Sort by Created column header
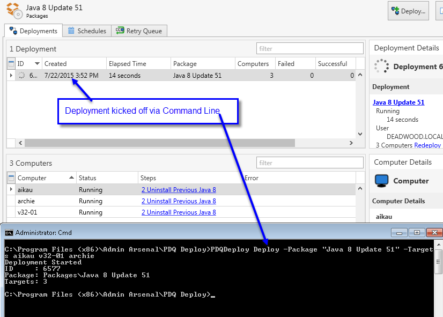The image size is (443, 317). (x=74, y=64)
